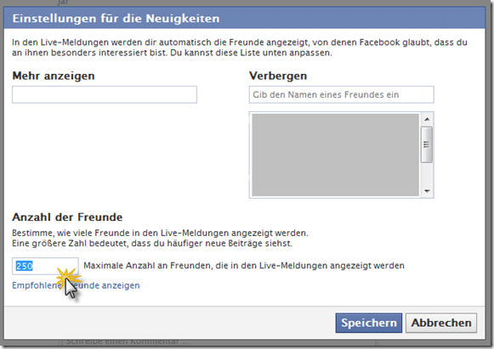The image size is (494, 349).
Task: Save settings with the Speichern button
Action: 369,323
